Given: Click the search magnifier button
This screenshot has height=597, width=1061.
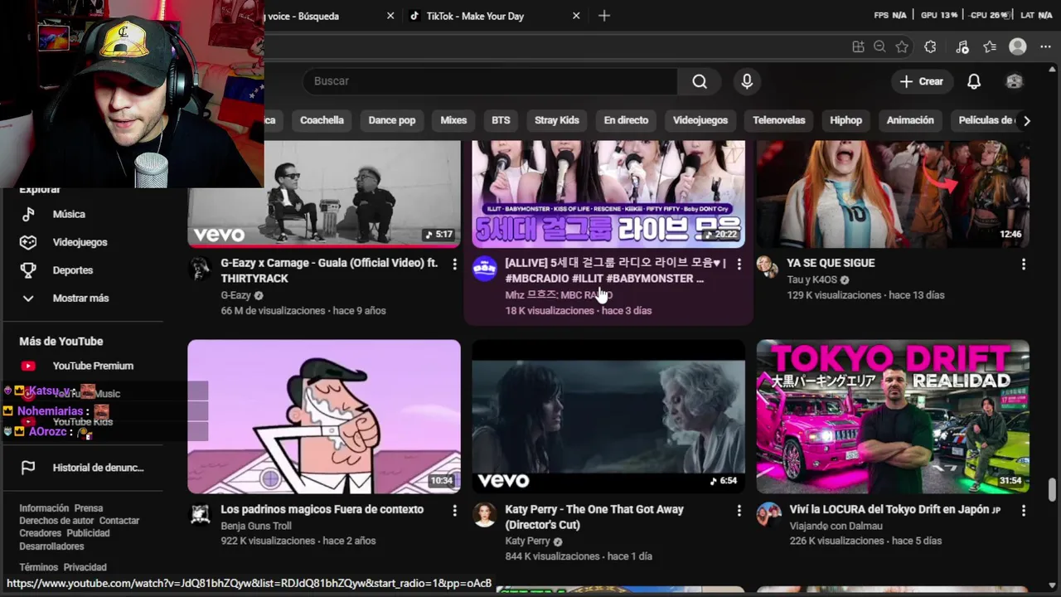Looking at the screenshot, I should [700, 81].
